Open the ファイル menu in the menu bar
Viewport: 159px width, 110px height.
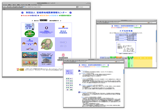click(5, 5)
